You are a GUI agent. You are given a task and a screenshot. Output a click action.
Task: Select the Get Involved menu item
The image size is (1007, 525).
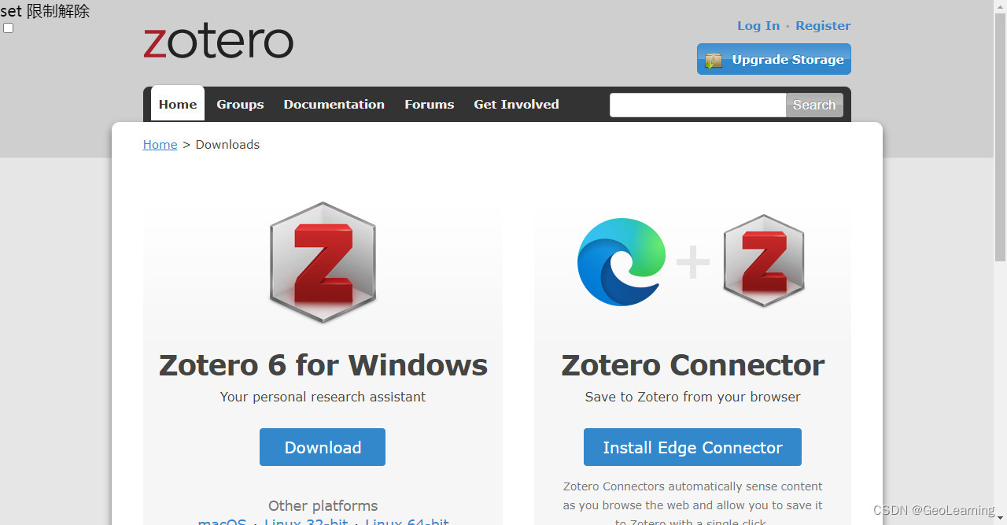click(516, 104)
